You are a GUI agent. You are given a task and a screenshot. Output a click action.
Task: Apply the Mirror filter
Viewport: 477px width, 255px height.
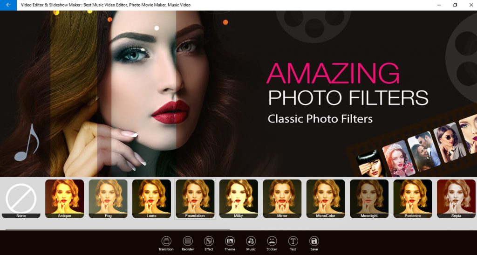[282, 199]
